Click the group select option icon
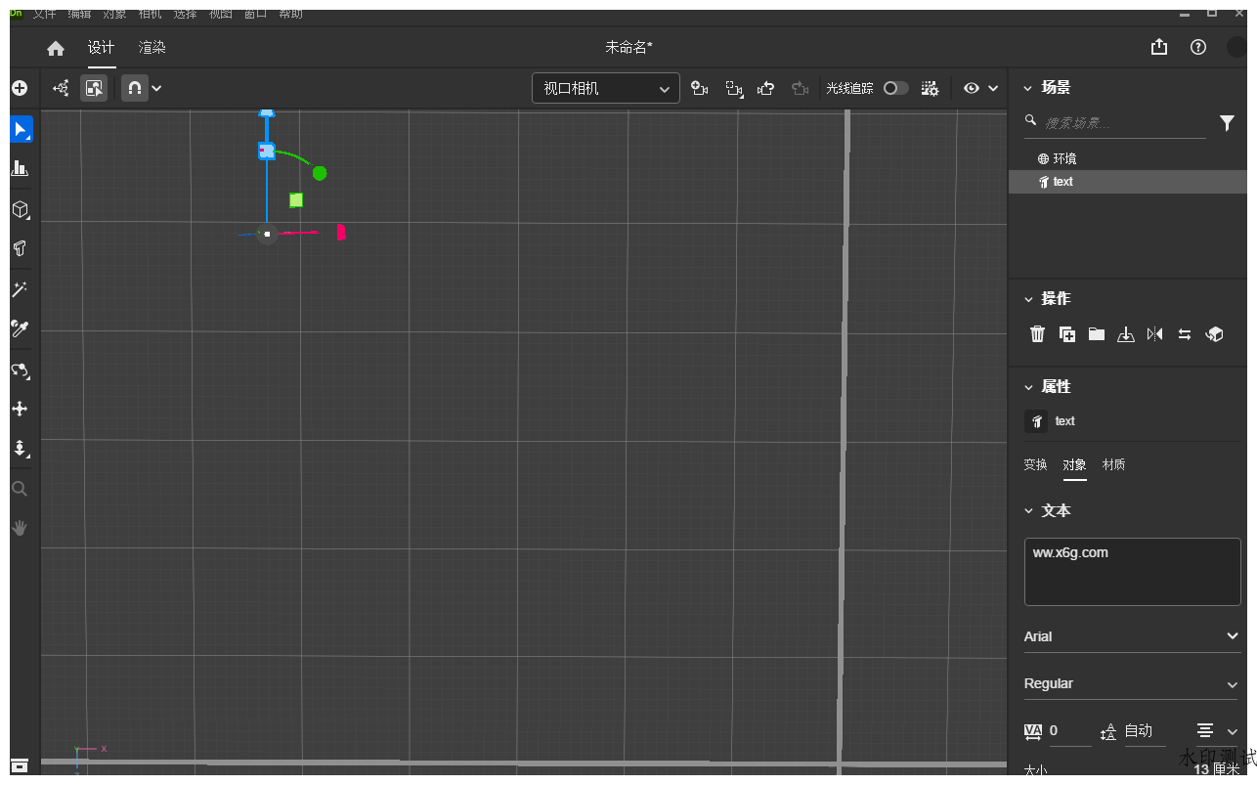The width and height of the screenshot is (1257, 785). pos(61,88)
